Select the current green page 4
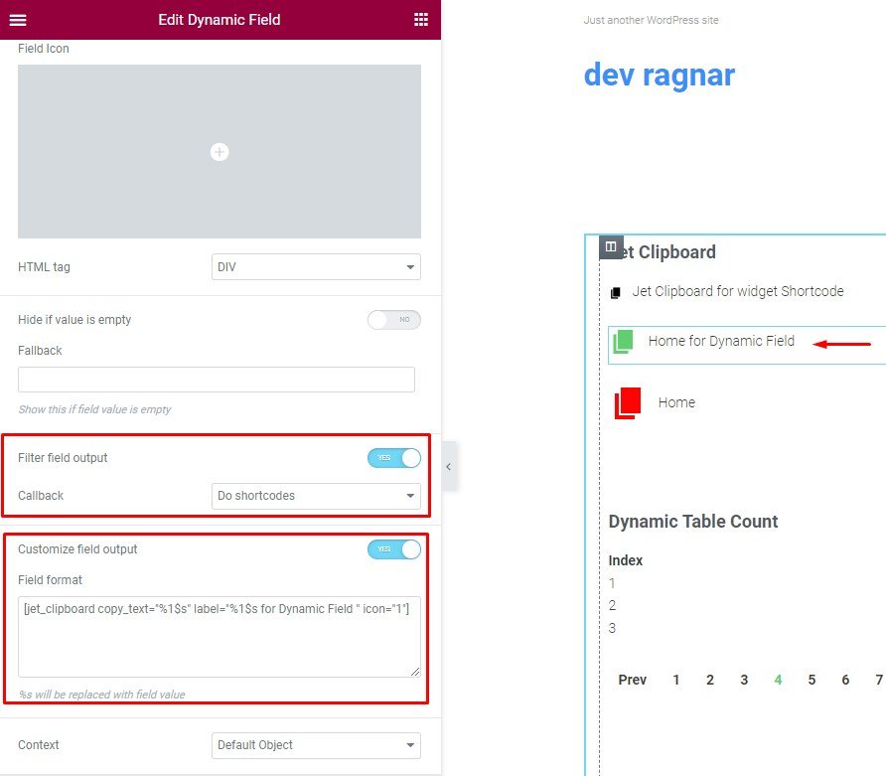Image resolution: width=886 pixels, height=776 pixels. point(778,680)
